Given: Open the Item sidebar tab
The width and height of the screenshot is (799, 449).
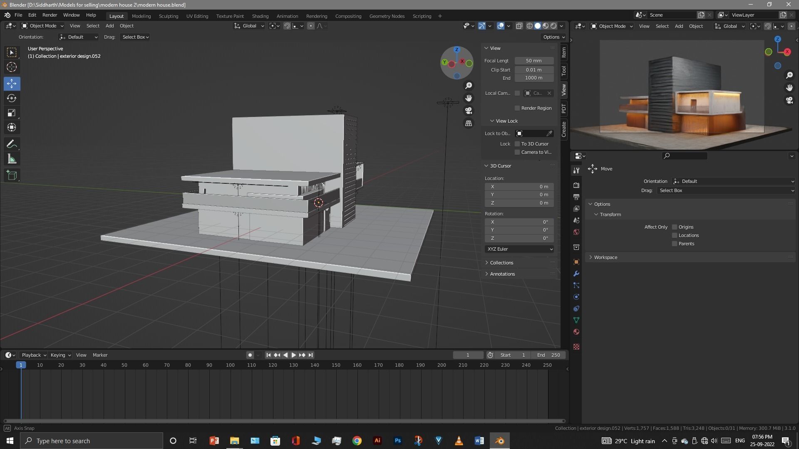Looking at the screenshot, I should coord(564,52).
